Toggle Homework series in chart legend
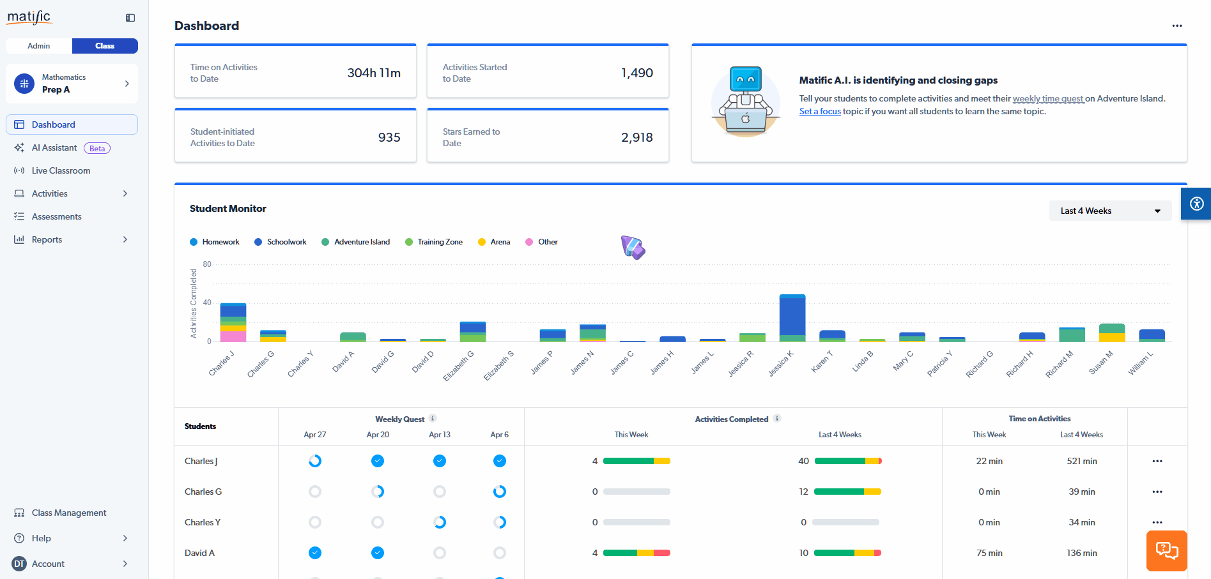This screenshot has height=579, width=1211. point(215,242)
